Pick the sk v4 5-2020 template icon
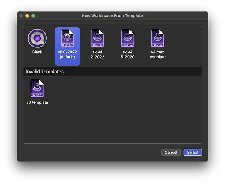This screenshot has height=184, width=225. pyautogui.click(x=128, y=38)
